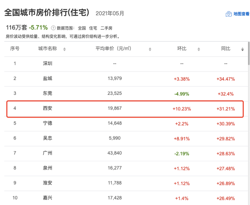The image size is (250, 205).
Task: Click the price 14,648 for 宁德
Action: [114, 123]
